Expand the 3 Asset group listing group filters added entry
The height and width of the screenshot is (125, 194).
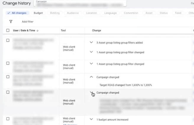[x=91, y=43]
